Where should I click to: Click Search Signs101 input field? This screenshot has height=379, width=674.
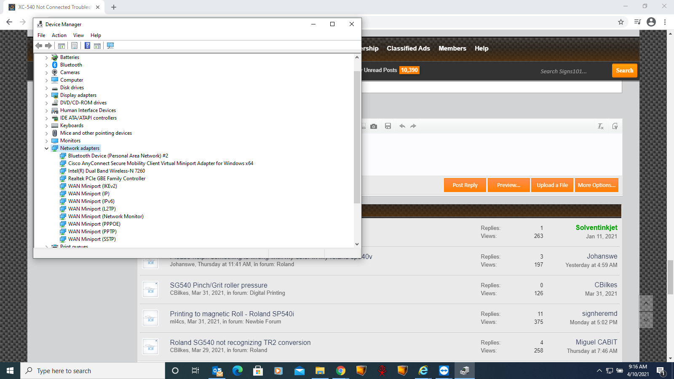pyautogui.click(x=573, y=71)
